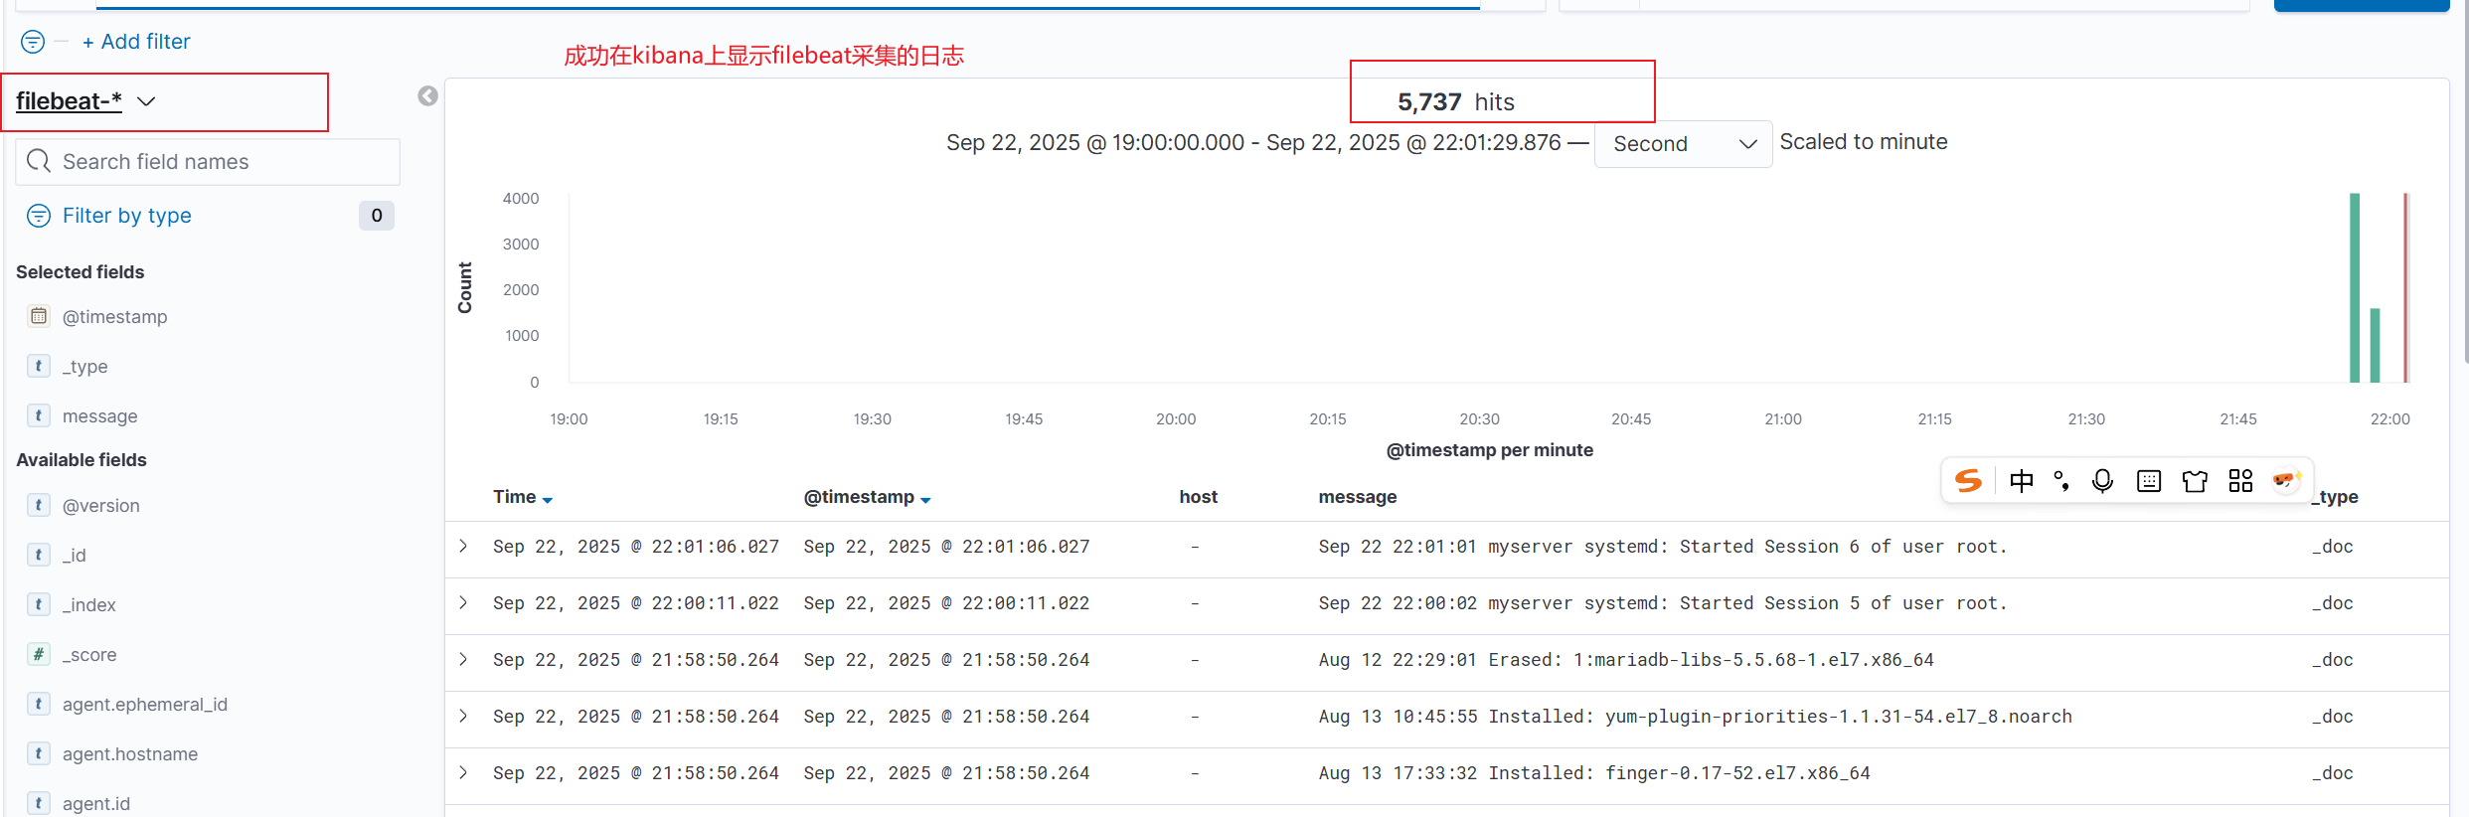Image resolution: width=2469 pixels, height=817 pixels.
Task: Click the tallest green histogram bar
Action: pyautogui.click(x=2354, y=288)
